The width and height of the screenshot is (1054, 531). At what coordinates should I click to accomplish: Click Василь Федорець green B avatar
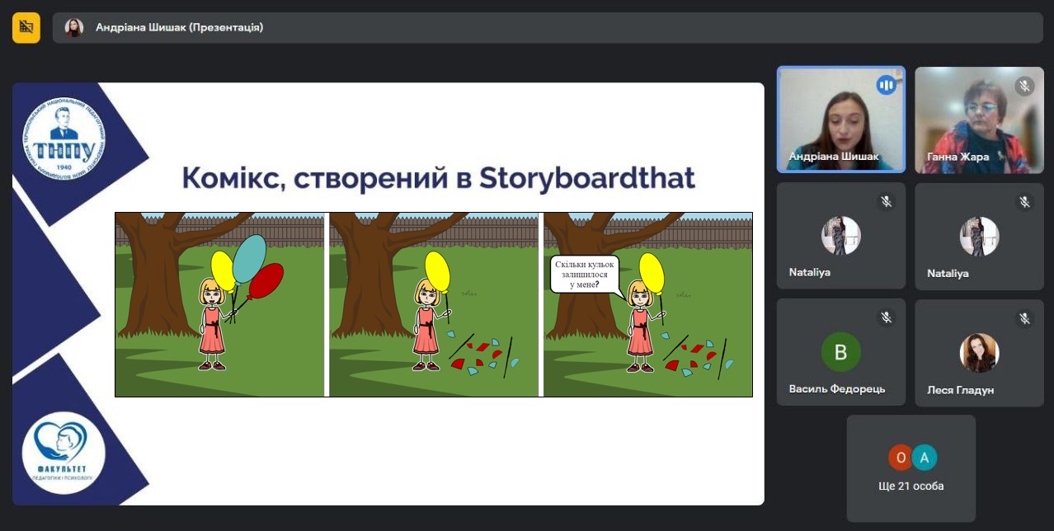point(840,353)
